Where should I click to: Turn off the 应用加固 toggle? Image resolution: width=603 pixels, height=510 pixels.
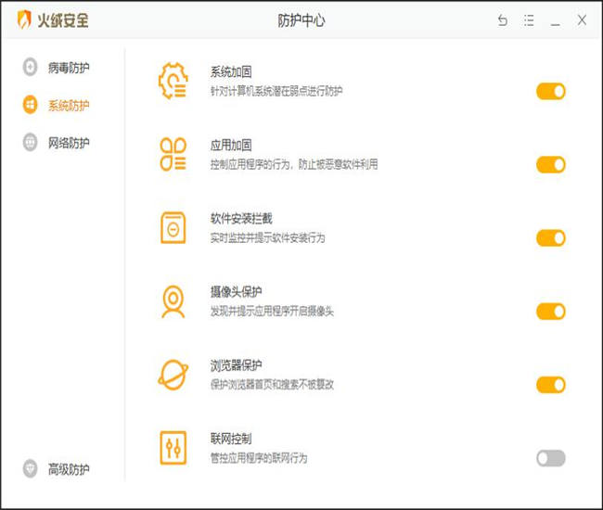point(550,164)
